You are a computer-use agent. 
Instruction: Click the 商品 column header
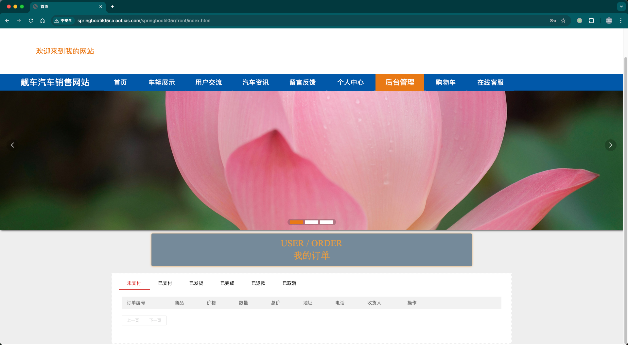[179, 303]
